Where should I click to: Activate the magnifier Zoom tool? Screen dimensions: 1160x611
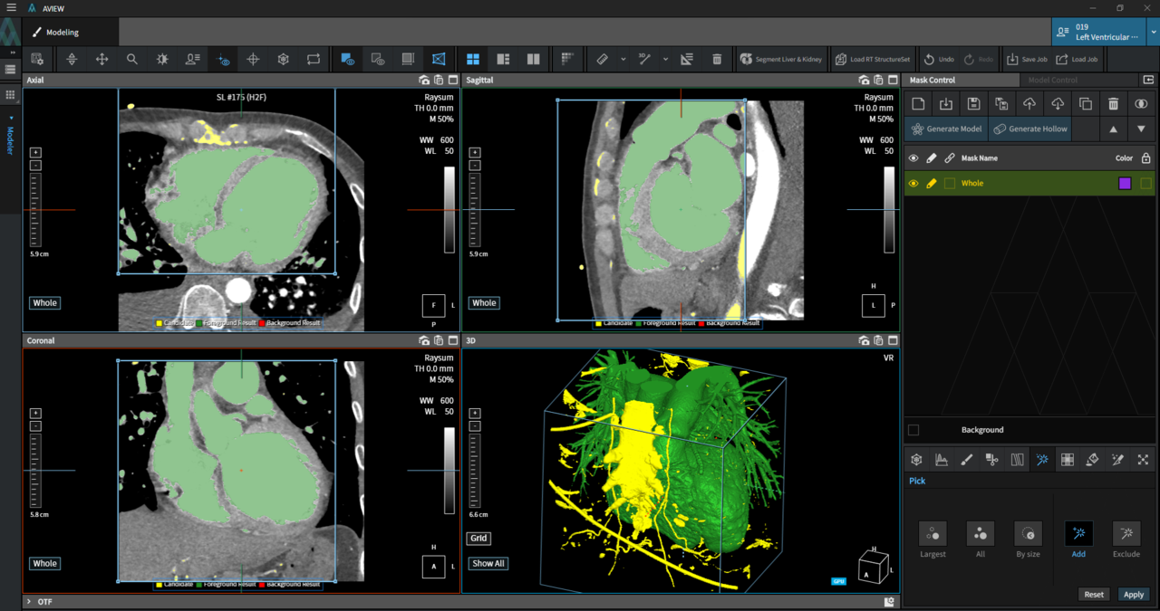pyautogui.click(x=132, y=59)
